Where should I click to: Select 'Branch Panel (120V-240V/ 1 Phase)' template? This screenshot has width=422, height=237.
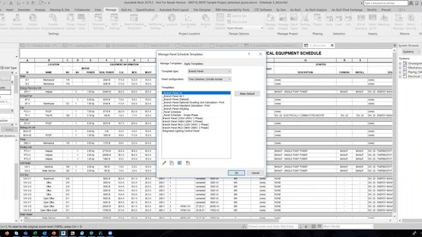(x=183, y=118)
